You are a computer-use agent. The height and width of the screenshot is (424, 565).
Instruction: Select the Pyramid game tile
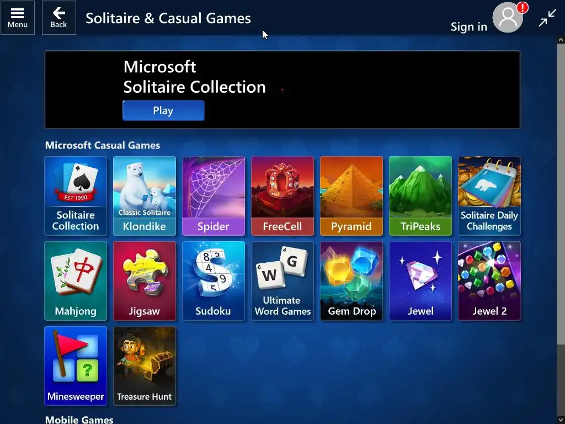[x=351, y=196]
